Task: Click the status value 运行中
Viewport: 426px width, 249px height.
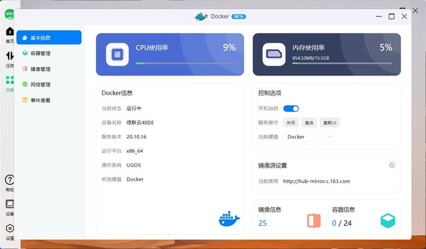Action: (134, 108)
